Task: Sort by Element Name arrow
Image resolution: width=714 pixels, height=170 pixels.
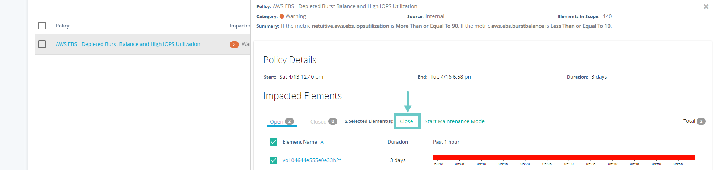Action: [322, 142]
